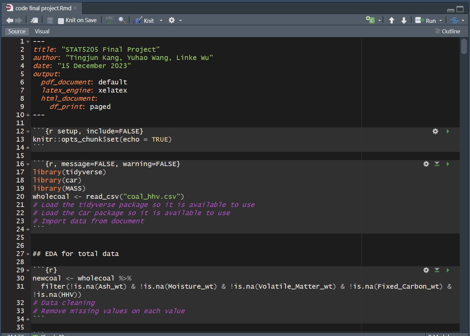Click fold end marker at line 24
Screen dimensions: 470x336
[28, 229]
